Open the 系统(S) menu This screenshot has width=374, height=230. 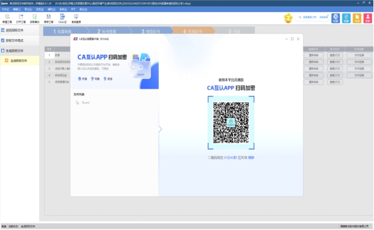(x=63, y=9)
